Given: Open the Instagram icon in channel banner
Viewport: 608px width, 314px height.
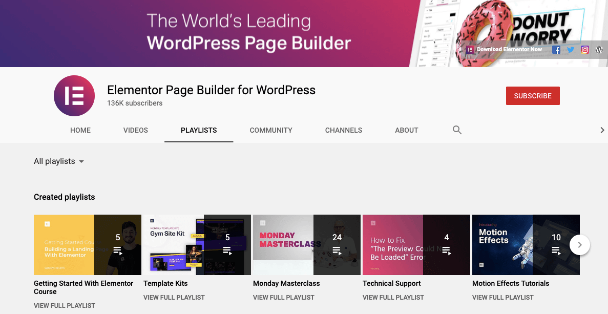Looking at the screenshot, I should pyautogui.click(x=585, y=50).
